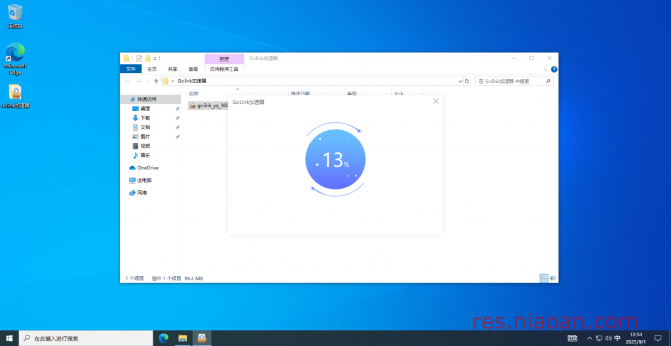This screenshot has width=671, height=346.
Task: Click the properties quick access toolbar icon
Action: [139, 58]
